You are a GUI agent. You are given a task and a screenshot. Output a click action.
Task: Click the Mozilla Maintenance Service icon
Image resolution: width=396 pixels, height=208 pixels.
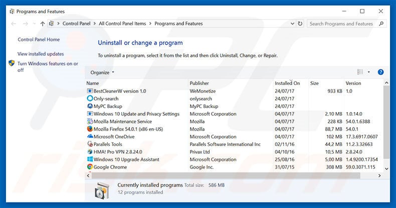coord(90,121)
